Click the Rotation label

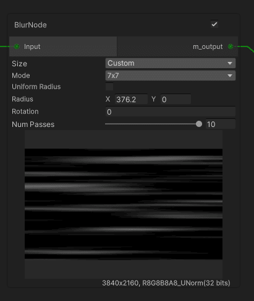25,111
